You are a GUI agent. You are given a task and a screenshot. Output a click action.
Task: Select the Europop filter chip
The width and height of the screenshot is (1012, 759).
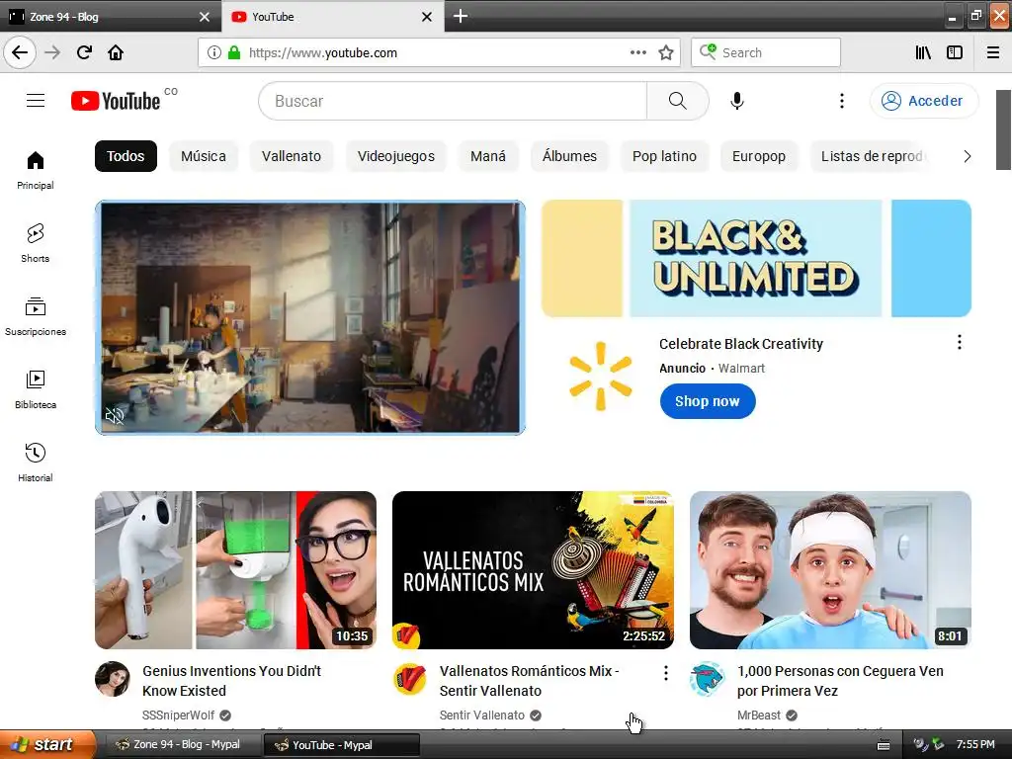tap(758, 156)
